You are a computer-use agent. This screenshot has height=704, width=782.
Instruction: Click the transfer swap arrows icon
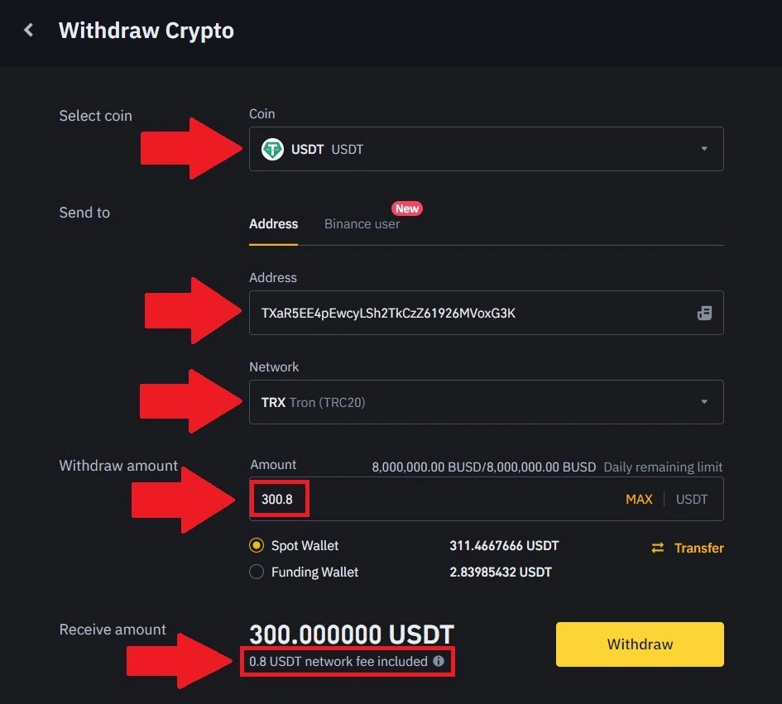tap(658, 548)
